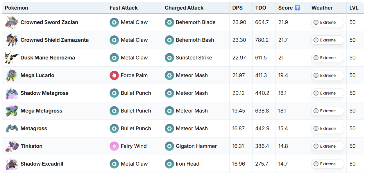Toggle Extreme weather for Shadow Excadrill
The width and height of the screenshot is (365, 174).
328,164
